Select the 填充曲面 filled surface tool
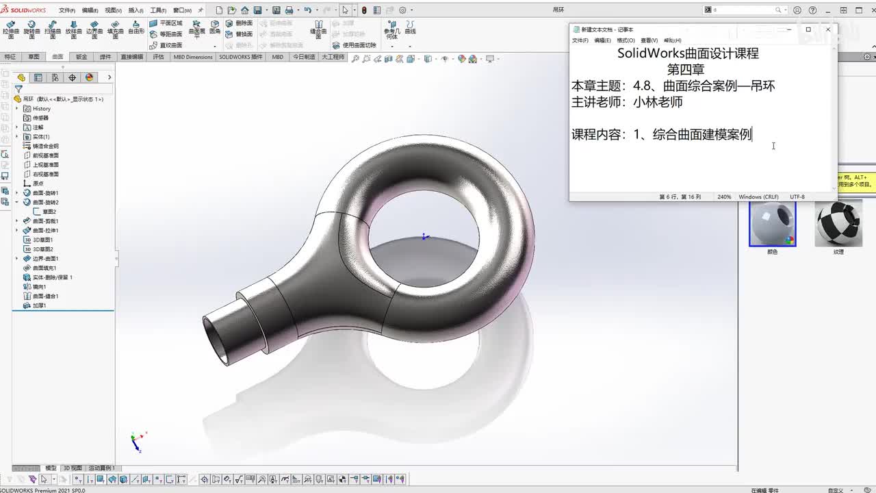 click(115, 29)
